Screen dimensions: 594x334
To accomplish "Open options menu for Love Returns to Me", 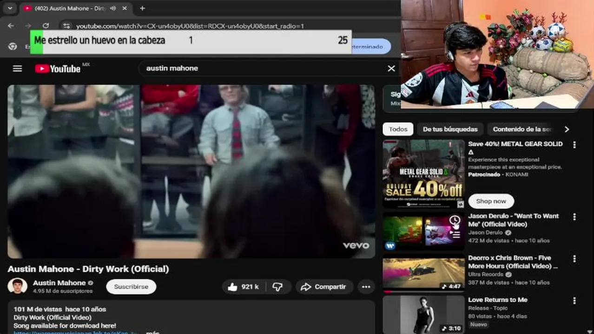I will (x=574, y=301).
